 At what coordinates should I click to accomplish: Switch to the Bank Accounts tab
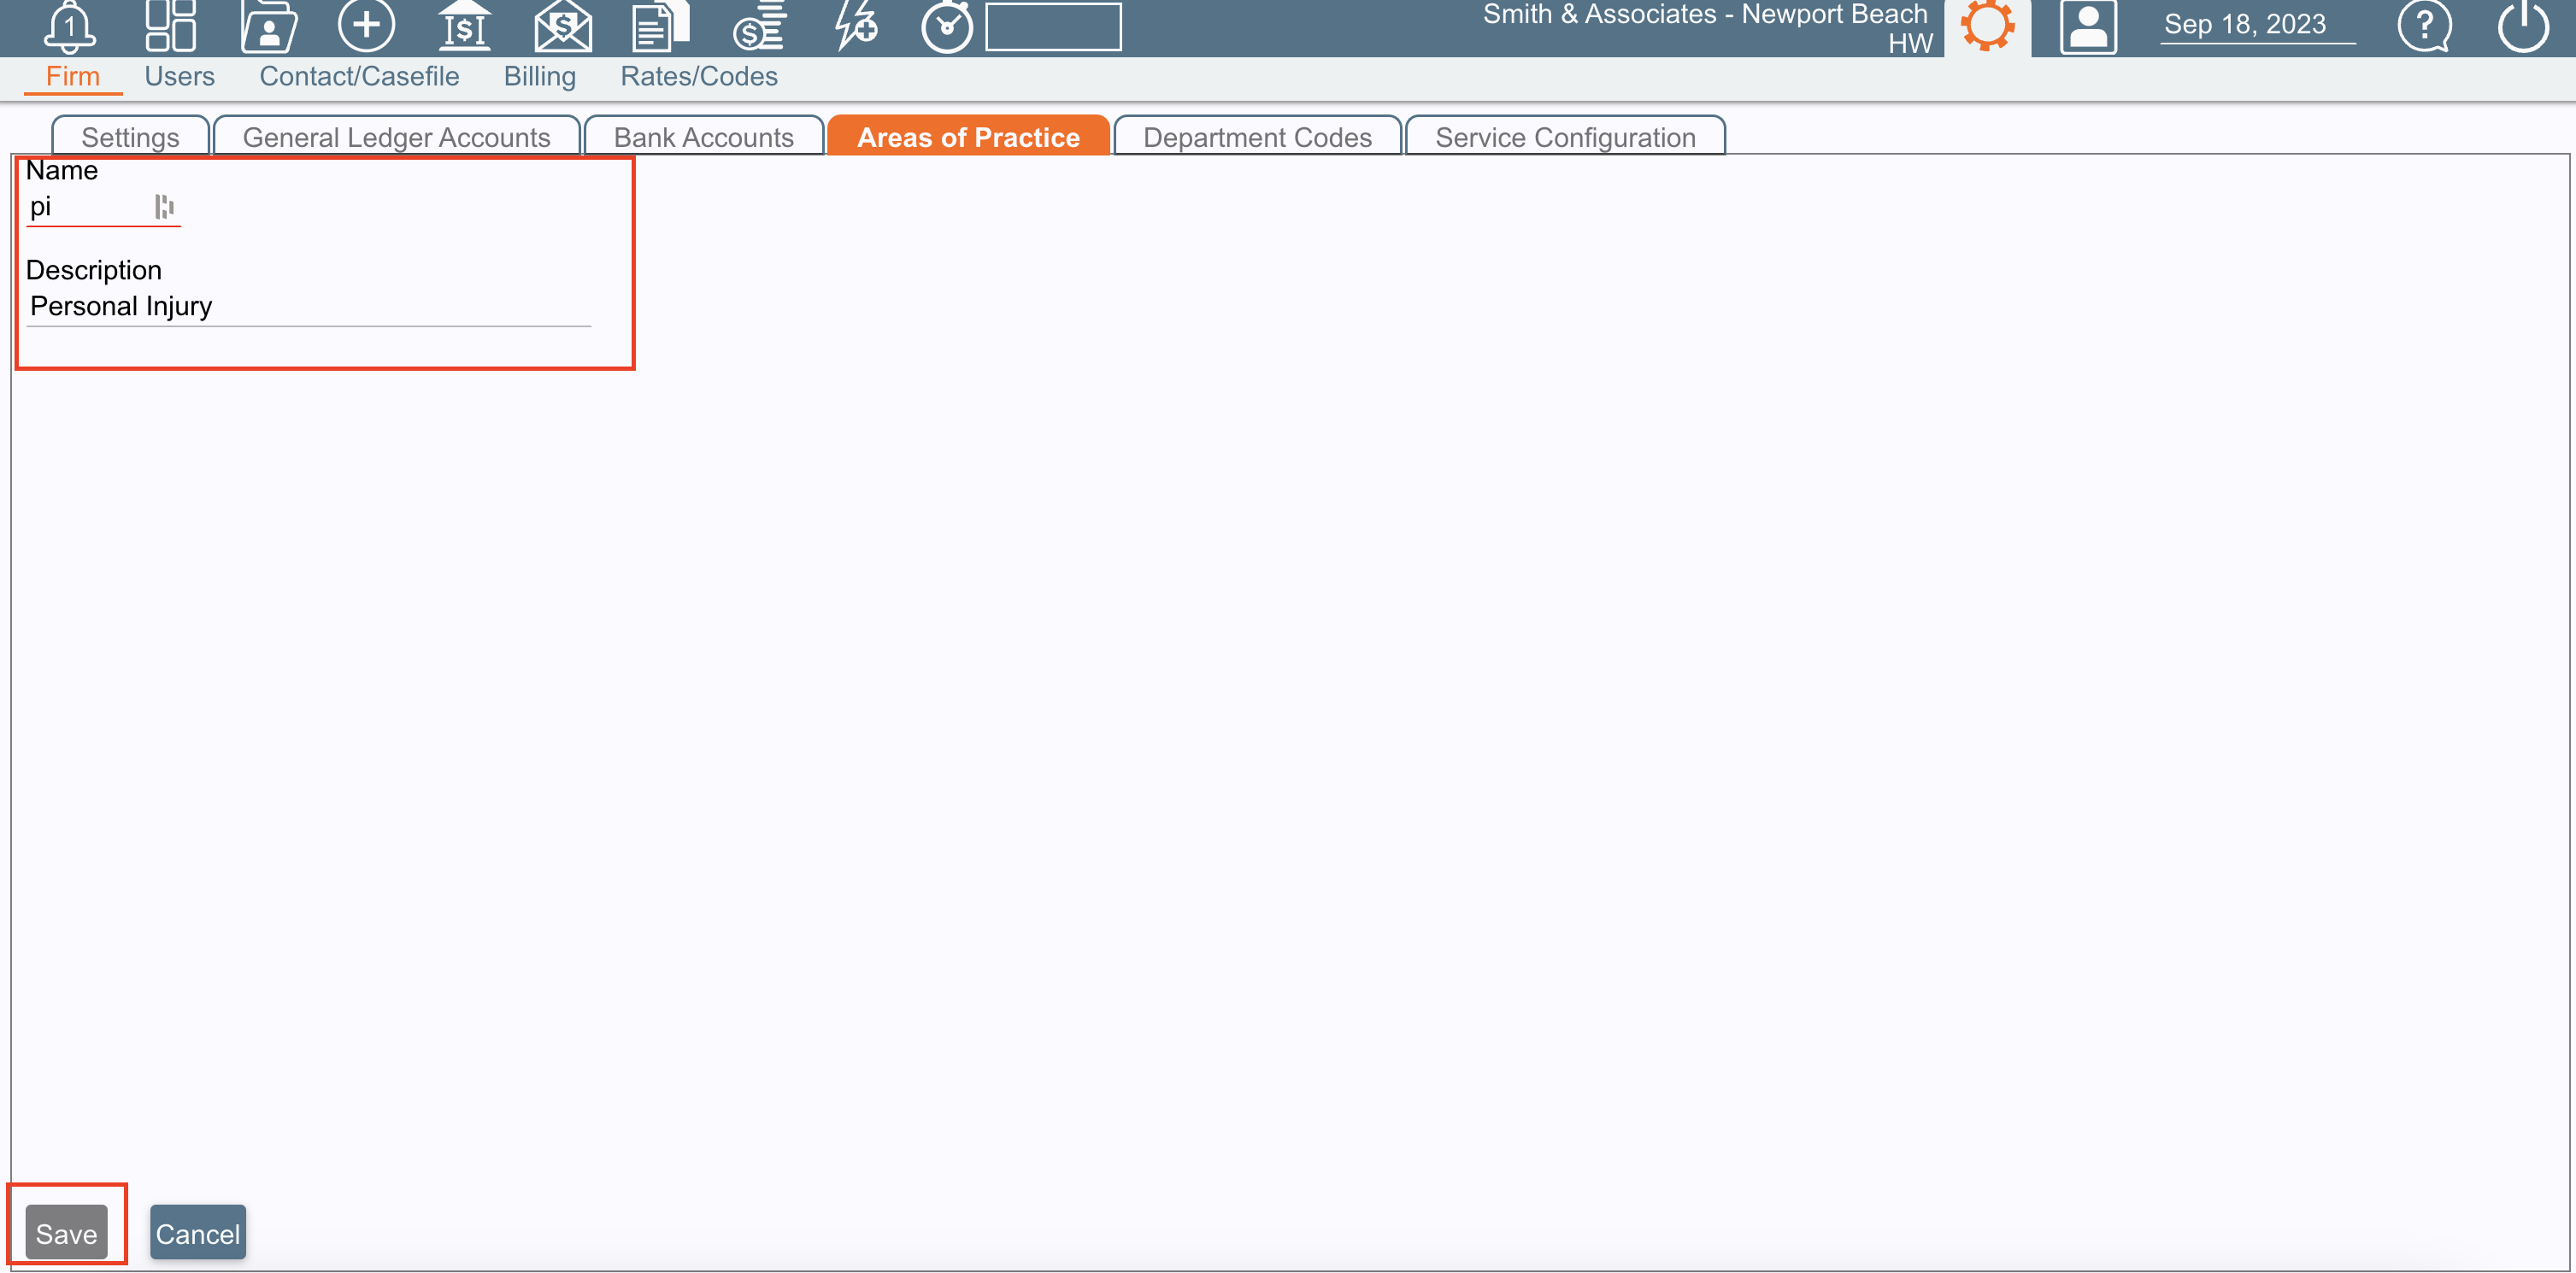coord(703,137)
